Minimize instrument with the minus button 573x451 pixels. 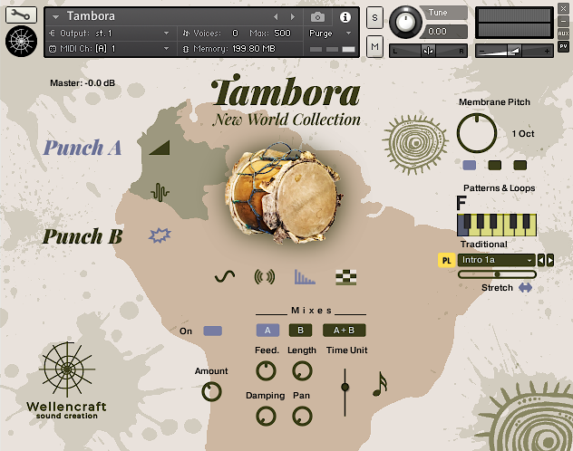pos(563,21)
